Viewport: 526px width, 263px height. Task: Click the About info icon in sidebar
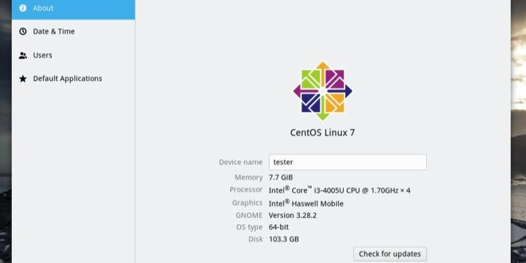pos(23,8)
